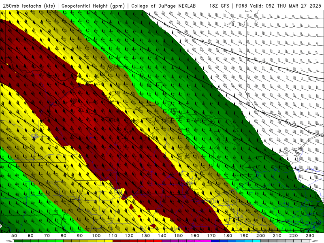Click the right arrow end of the color bar
Image resolution: width=324 pixels, height=243 pixels.
coord(314,241)
